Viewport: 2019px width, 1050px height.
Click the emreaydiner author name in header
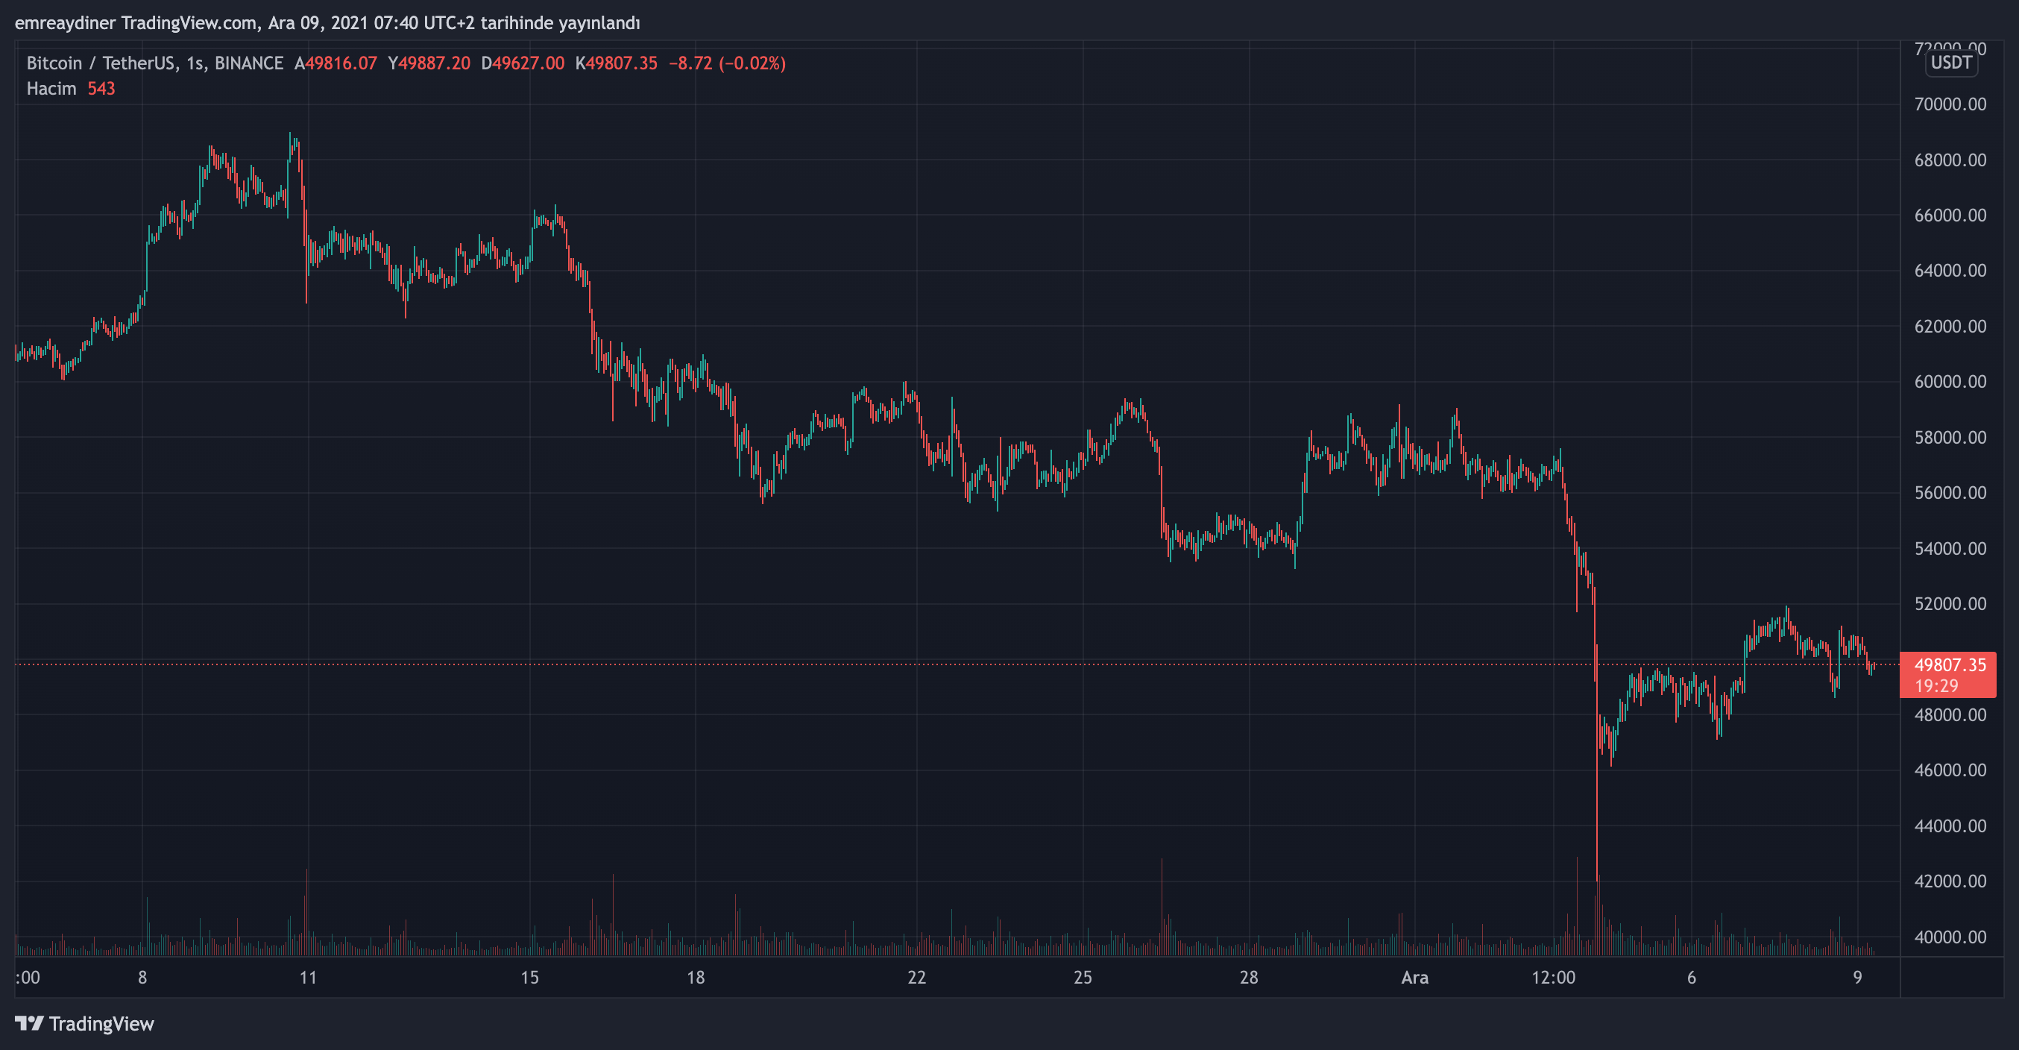(64, 22)
